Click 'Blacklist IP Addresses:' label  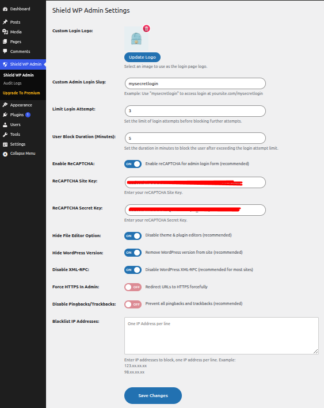(x=76, y=321)
